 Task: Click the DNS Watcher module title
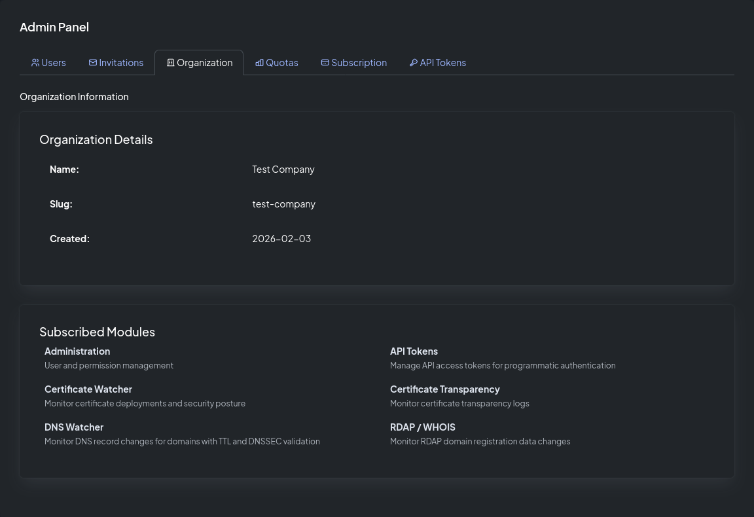pos(74,427)
